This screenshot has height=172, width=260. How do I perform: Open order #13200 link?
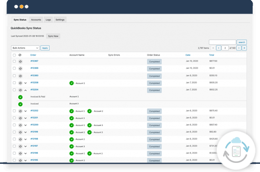point(34,125)
